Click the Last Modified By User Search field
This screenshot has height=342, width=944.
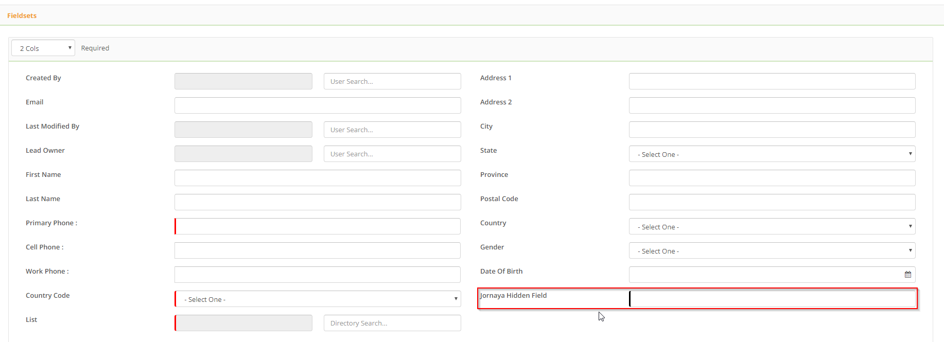pyautogui.click(x=392, y=130)
